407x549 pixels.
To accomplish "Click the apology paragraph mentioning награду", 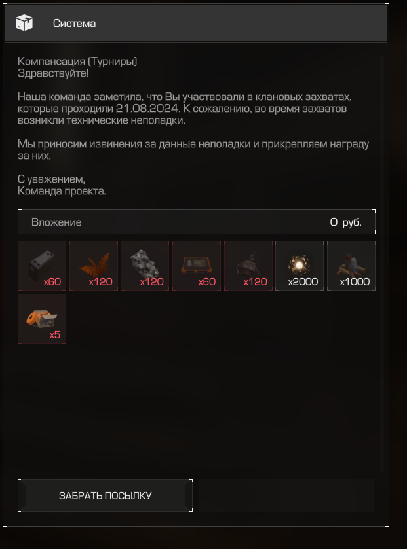I will click(x=193, y=149).
